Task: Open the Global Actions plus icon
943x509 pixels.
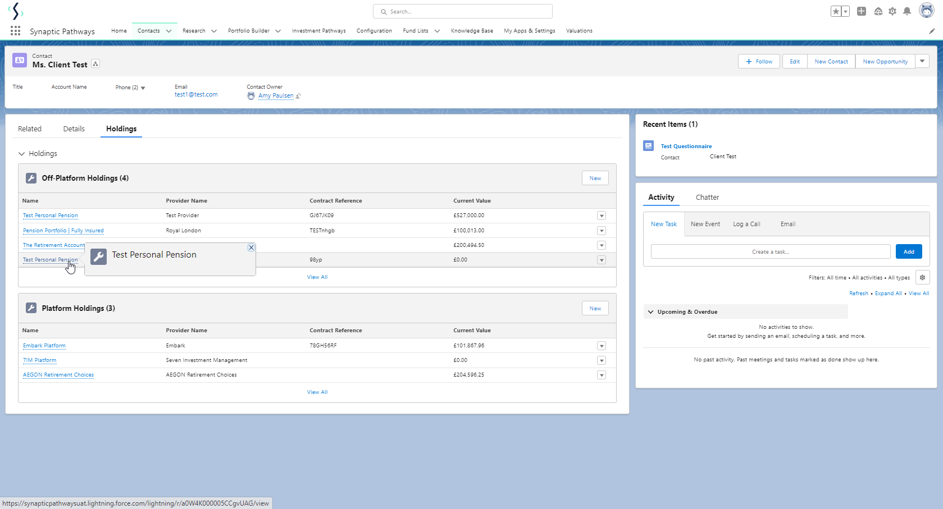Action: [862, 11]
